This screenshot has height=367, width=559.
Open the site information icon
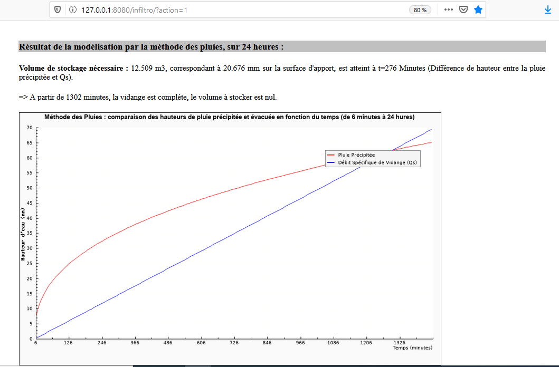[71, 10]
